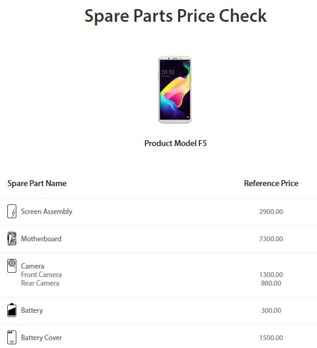The height and width of the screenshot is (348, 317).
Task: Click the Product Model F5 label
Action: click(x=175, y=143)
